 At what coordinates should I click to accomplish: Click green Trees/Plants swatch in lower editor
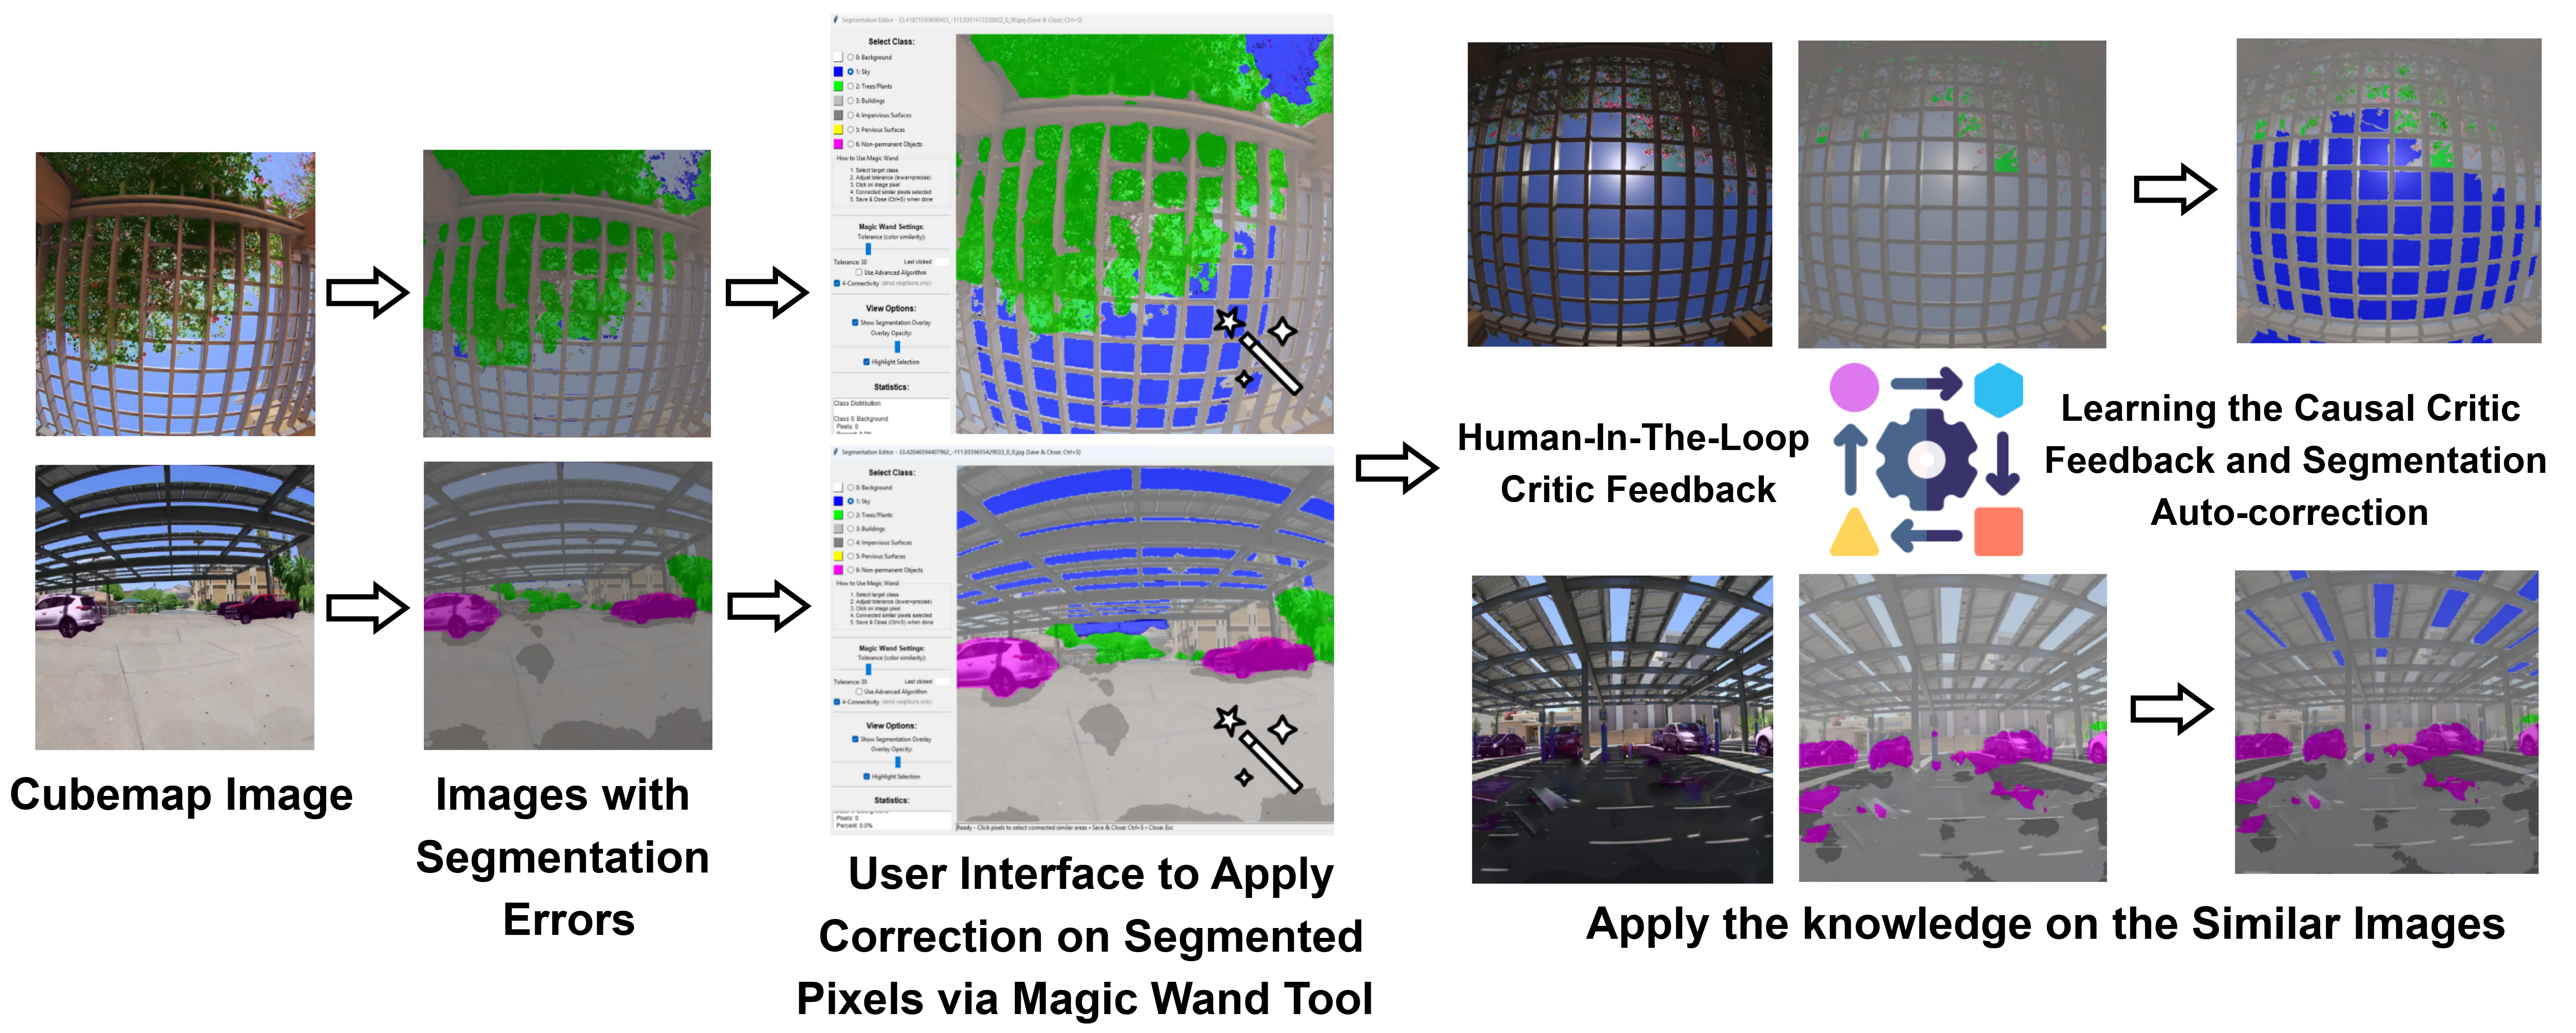pos(838,515)
